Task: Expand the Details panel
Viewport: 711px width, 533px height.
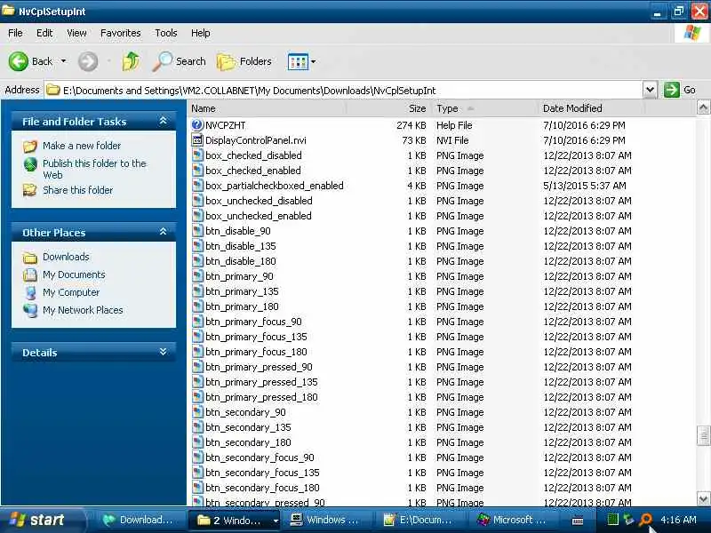Action: click(x=164, y=352)
